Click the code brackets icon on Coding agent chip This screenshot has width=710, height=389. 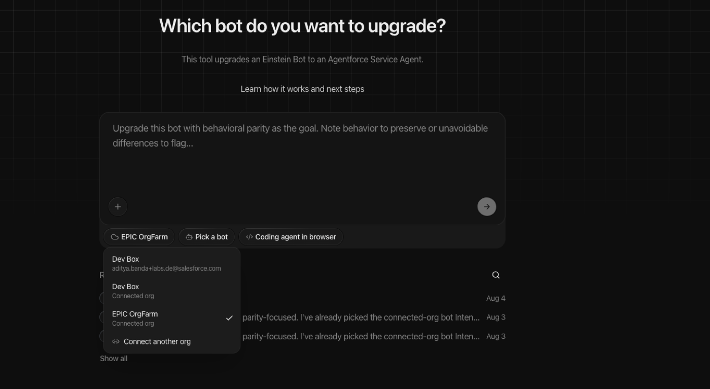pyautogui.click(x=250, y=237)
